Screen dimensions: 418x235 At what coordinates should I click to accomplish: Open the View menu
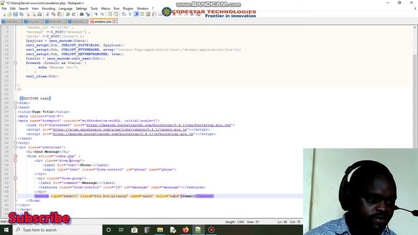tap(35, 8)
